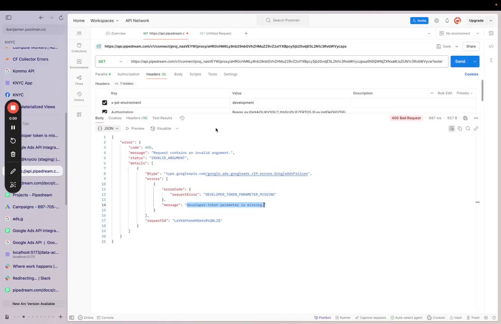Viewport: 501px width, 324px height.
Task: Focus the Search Postman box
Action: (283, 20)
